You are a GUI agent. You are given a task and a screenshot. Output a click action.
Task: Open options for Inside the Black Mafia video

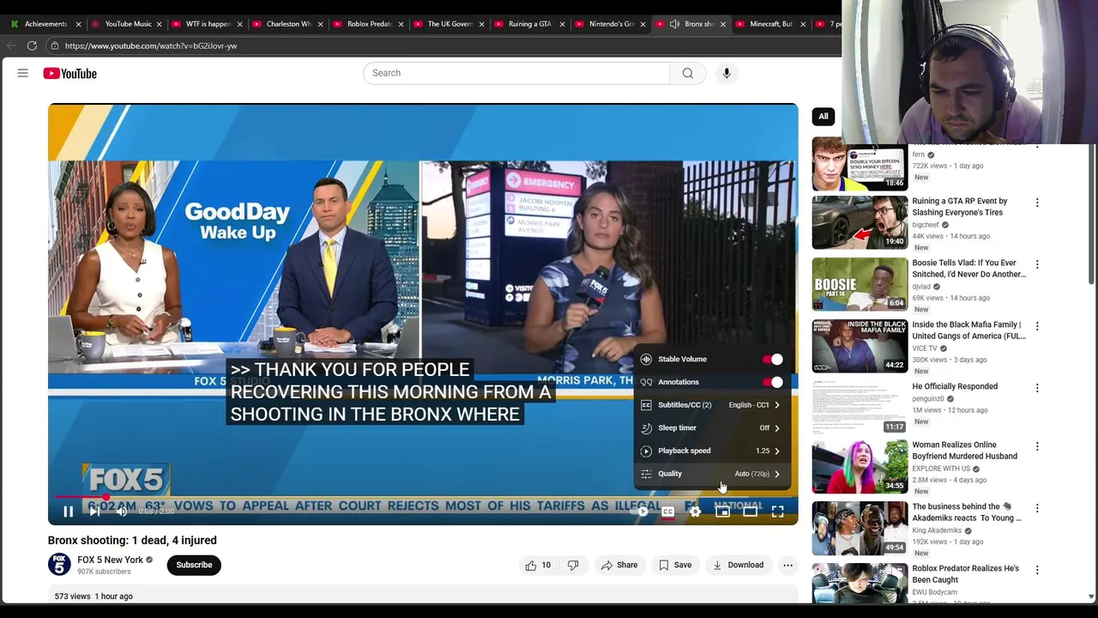point(1037,326)
